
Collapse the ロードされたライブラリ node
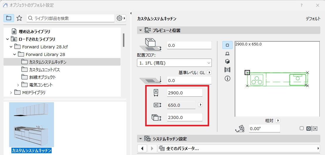[7, 39]
